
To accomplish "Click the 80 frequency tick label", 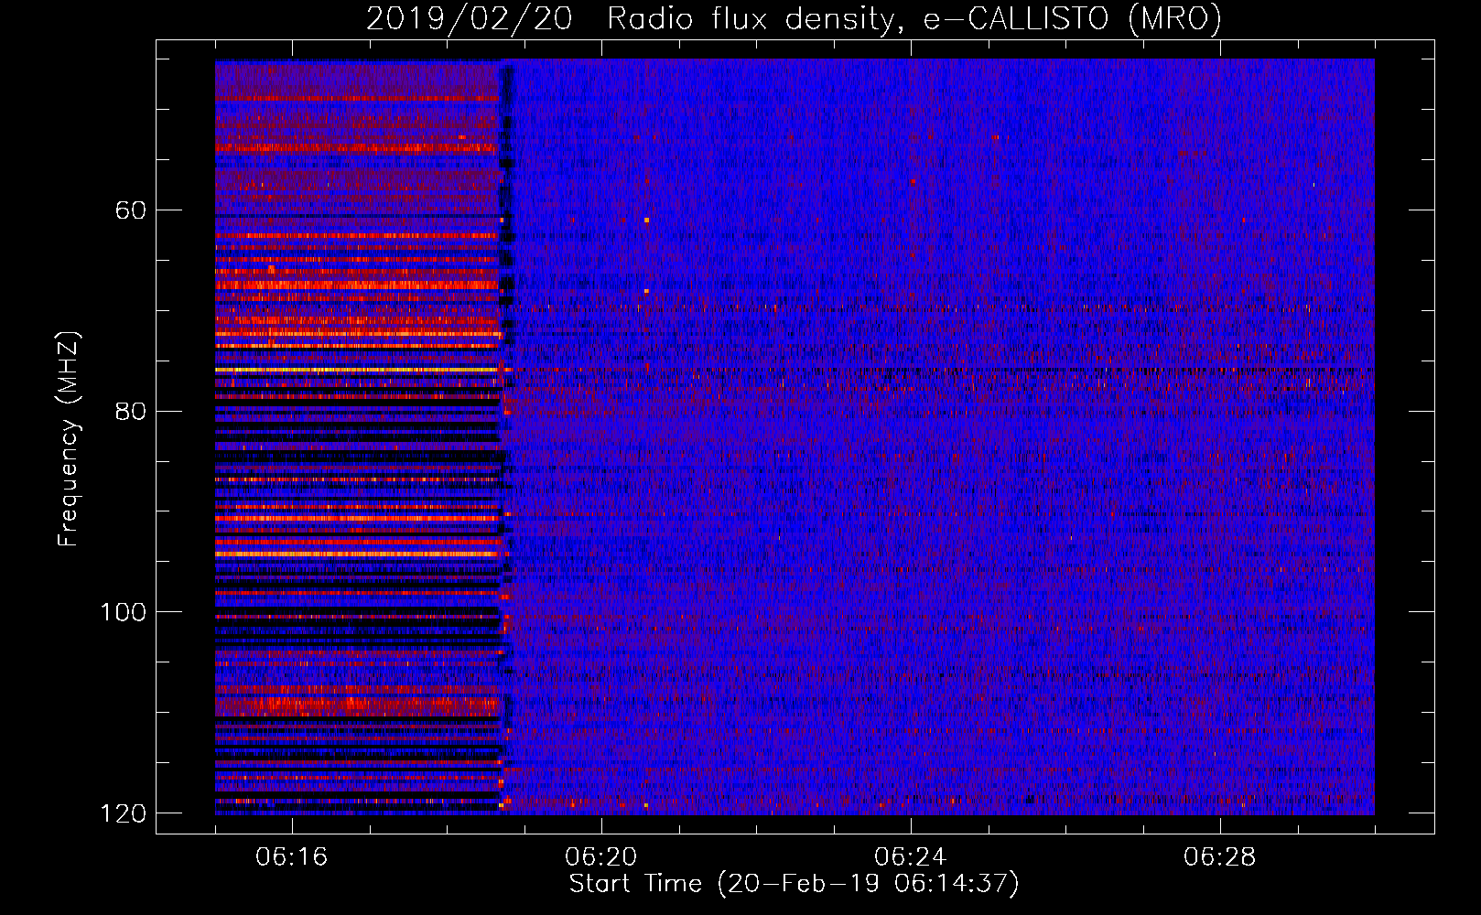I will [x=131, y=411].
